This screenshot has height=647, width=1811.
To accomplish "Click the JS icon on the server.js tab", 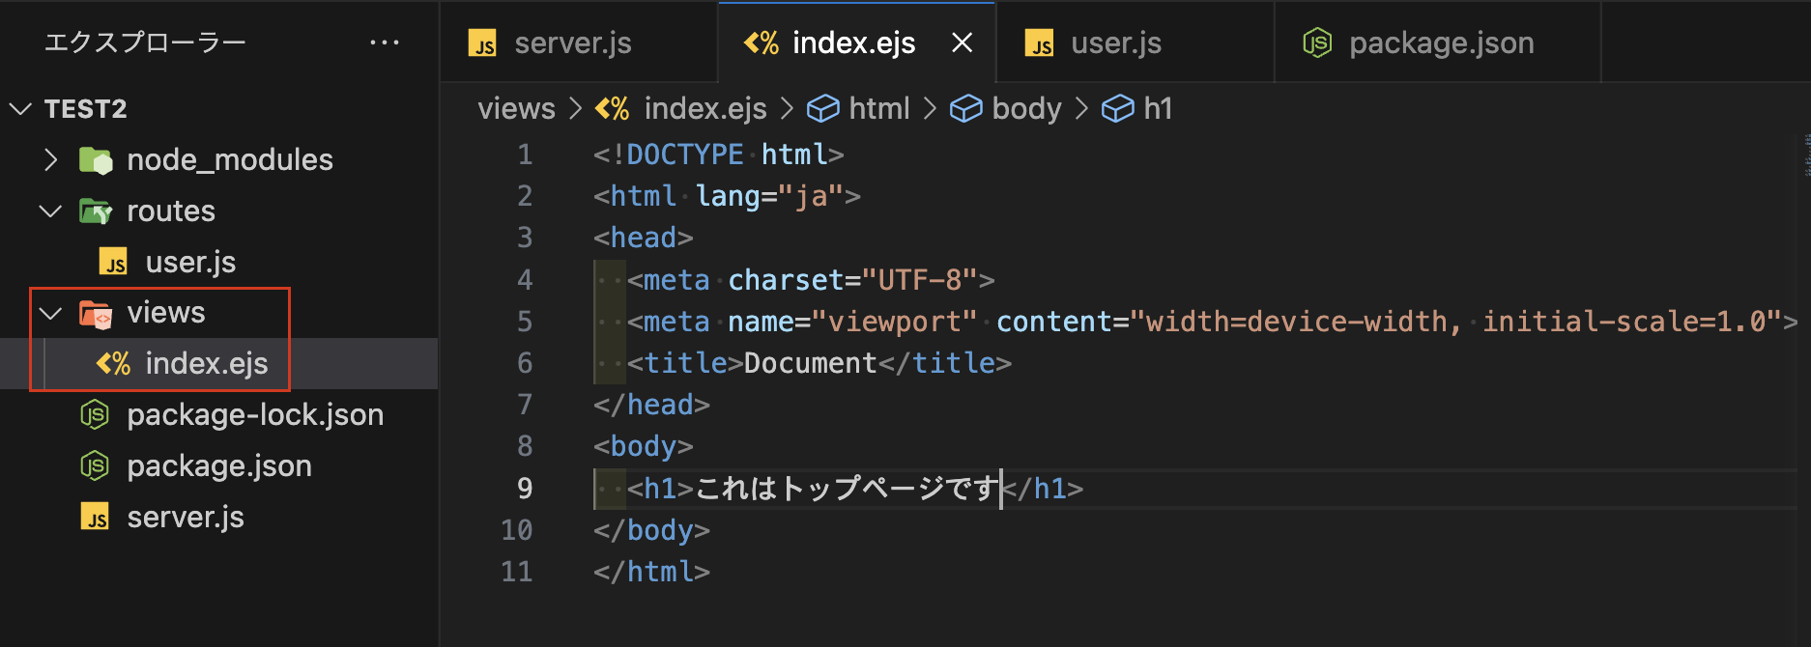I will point(482,43).
